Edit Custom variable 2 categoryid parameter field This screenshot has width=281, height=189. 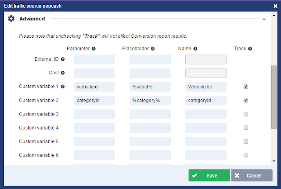tap(94, 100)
